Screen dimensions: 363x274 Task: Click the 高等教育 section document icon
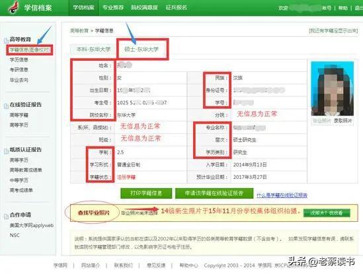click(6, 40)
